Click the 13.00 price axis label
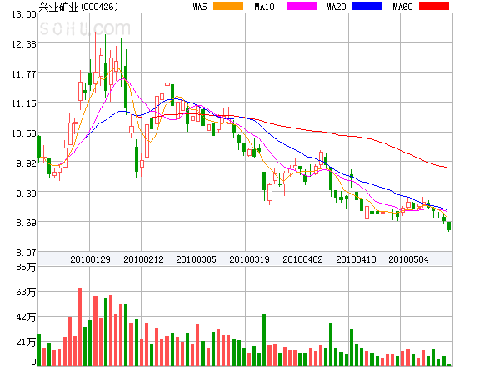Image resolution: width=500 pixels, height=367 pixels. (x=24, y=14)
